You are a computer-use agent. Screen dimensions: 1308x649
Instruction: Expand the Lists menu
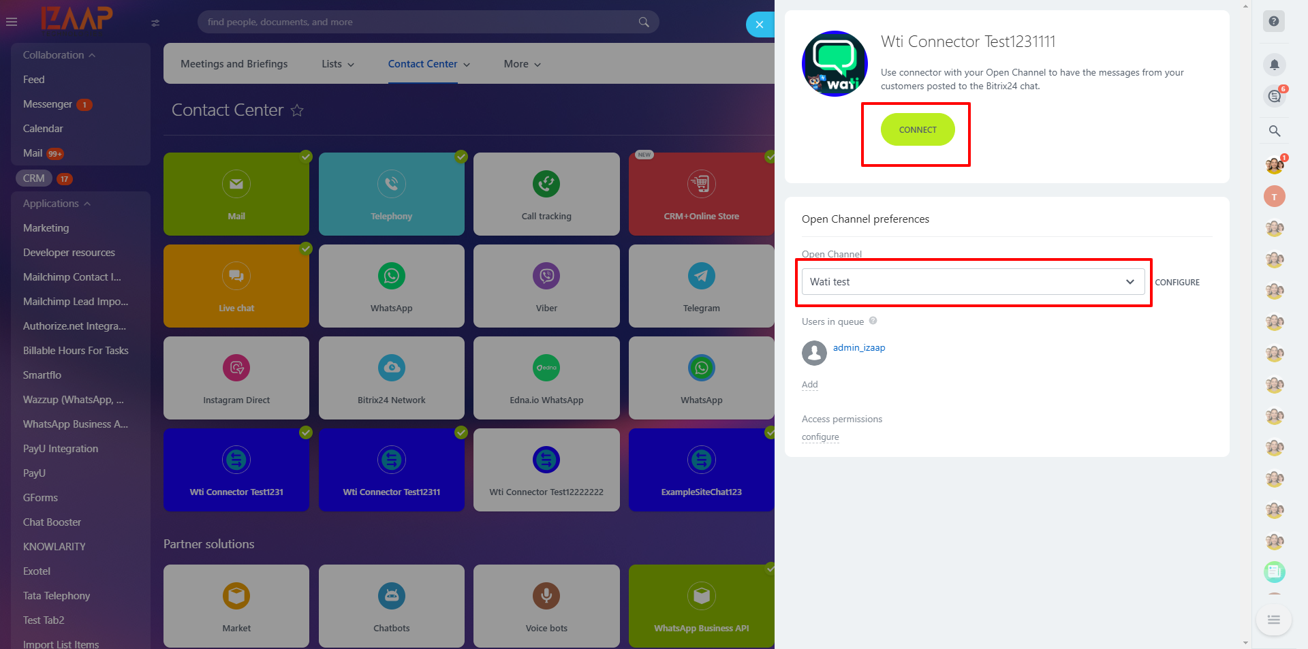click(x=338, y=64)
